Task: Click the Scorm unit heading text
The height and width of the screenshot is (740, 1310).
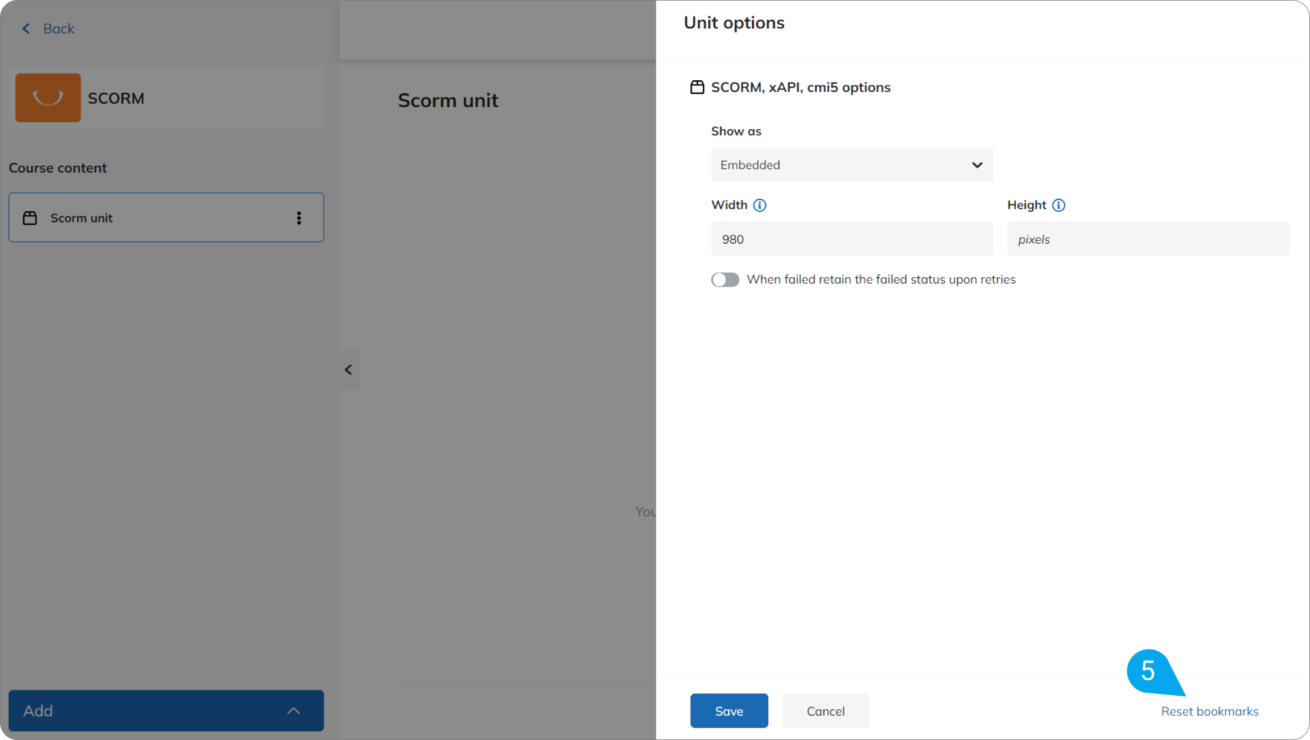Action: coord(448,100)
